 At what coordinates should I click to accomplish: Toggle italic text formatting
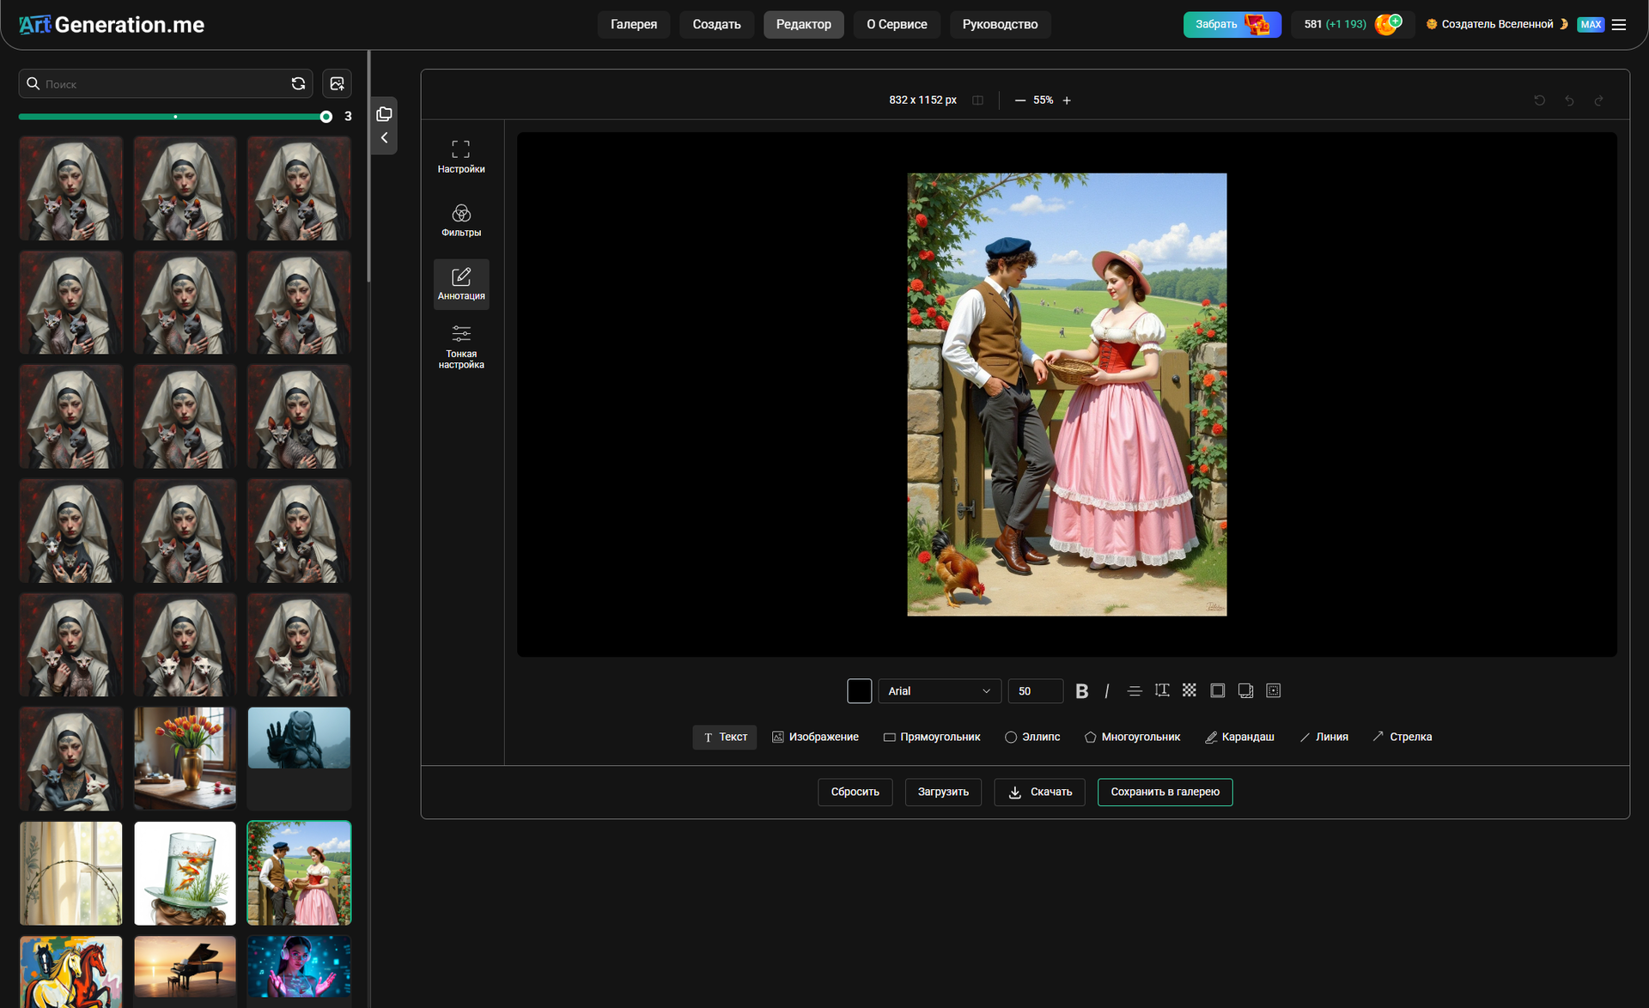1107,691
